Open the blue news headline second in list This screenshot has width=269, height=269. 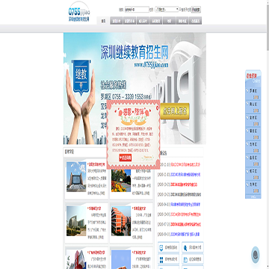tap(185, 175)
